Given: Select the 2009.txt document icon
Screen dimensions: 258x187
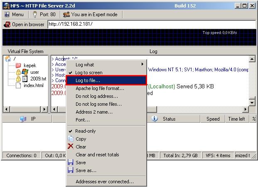Looking at the screenshot, I should point(25,79).
